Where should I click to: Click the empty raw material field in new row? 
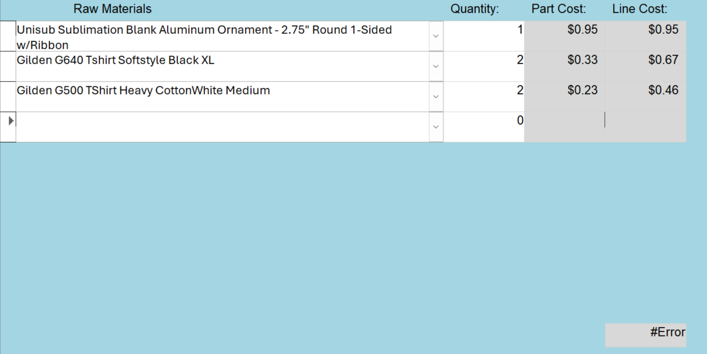click(x=222, y=127)
